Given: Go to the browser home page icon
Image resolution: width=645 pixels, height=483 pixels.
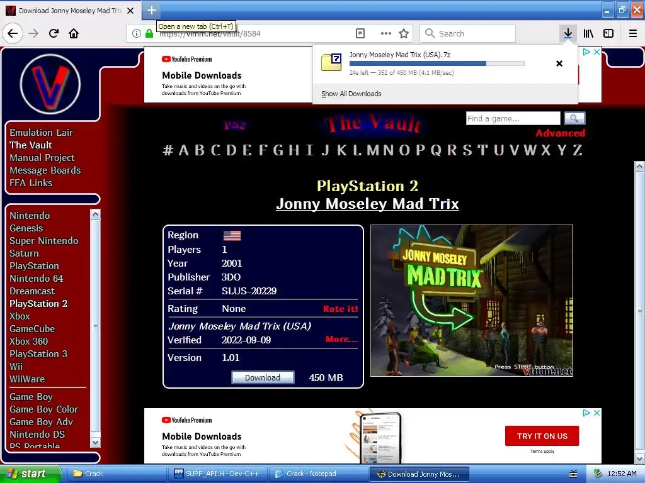Looking at the screenshot, I should tap(74, 33).
